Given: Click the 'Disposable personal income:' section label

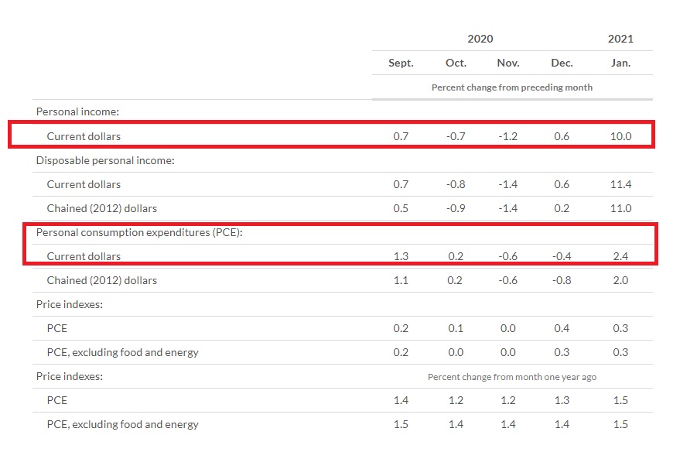Looking at the screenshot, I should click(105, 160).
